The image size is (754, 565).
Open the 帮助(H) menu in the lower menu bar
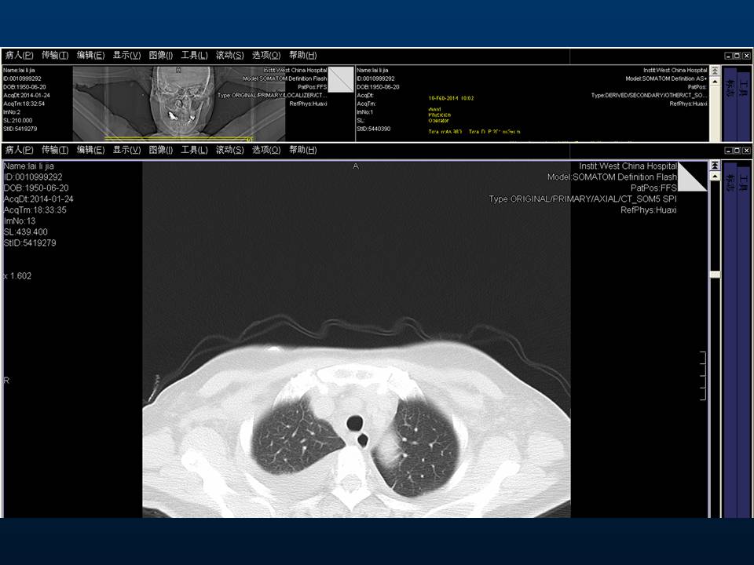302,149
